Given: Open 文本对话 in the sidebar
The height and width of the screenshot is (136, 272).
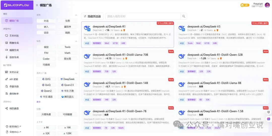Looking at the screenshot, I should pyautogui.click(x=17, y=36).
